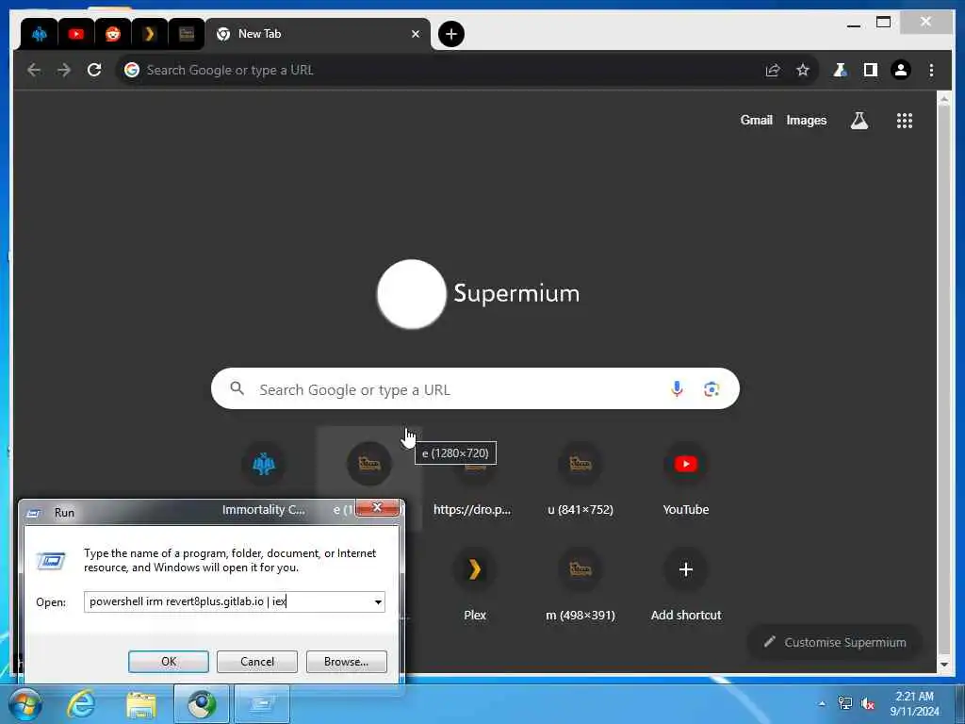Open the u (841×752) shortcut
Image resolution: width=965 pixels, height=724 pixels.
[x=581, y=477]
